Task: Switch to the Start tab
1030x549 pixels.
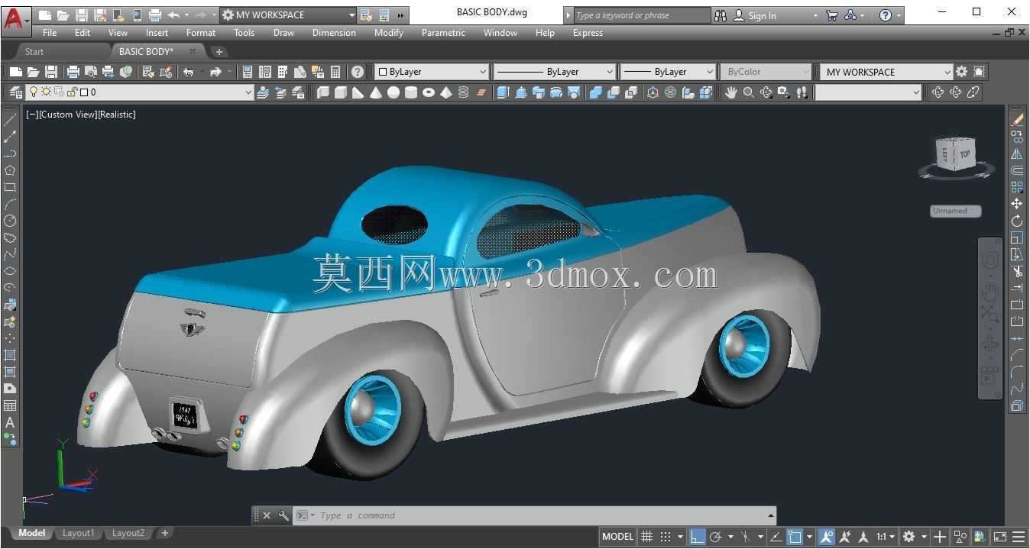Action: (x=34, y=51)
